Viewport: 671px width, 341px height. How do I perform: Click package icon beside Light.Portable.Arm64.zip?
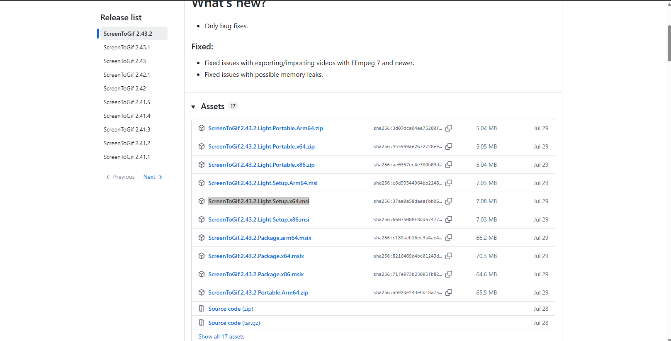[x=202, y=128]
